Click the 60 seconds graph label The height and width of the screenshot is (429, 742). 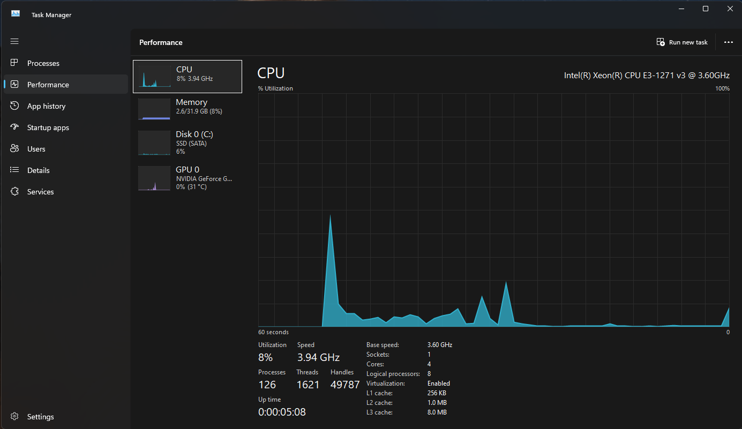coord(273,332)
